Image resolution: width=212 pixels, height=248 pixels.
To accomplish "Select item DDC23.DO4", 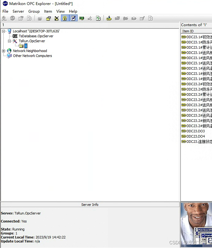I will 196,136.
